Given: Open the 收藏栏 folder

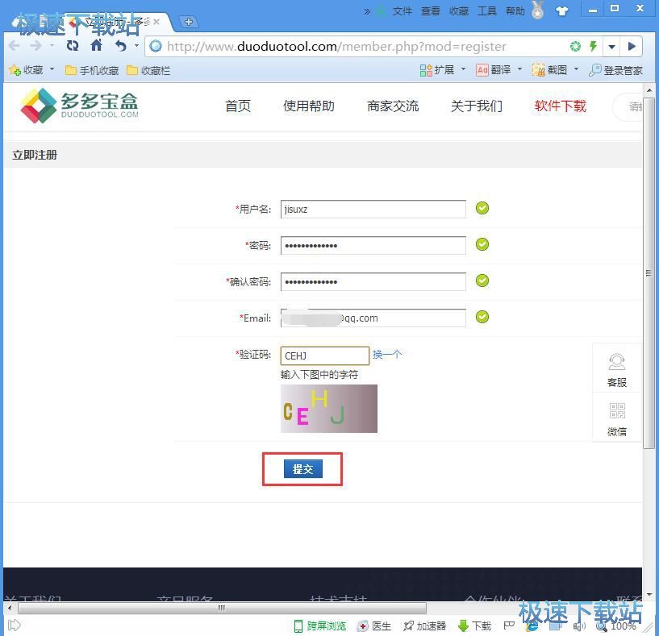Looking at the screenshot, I should click(x=148, y=70).
